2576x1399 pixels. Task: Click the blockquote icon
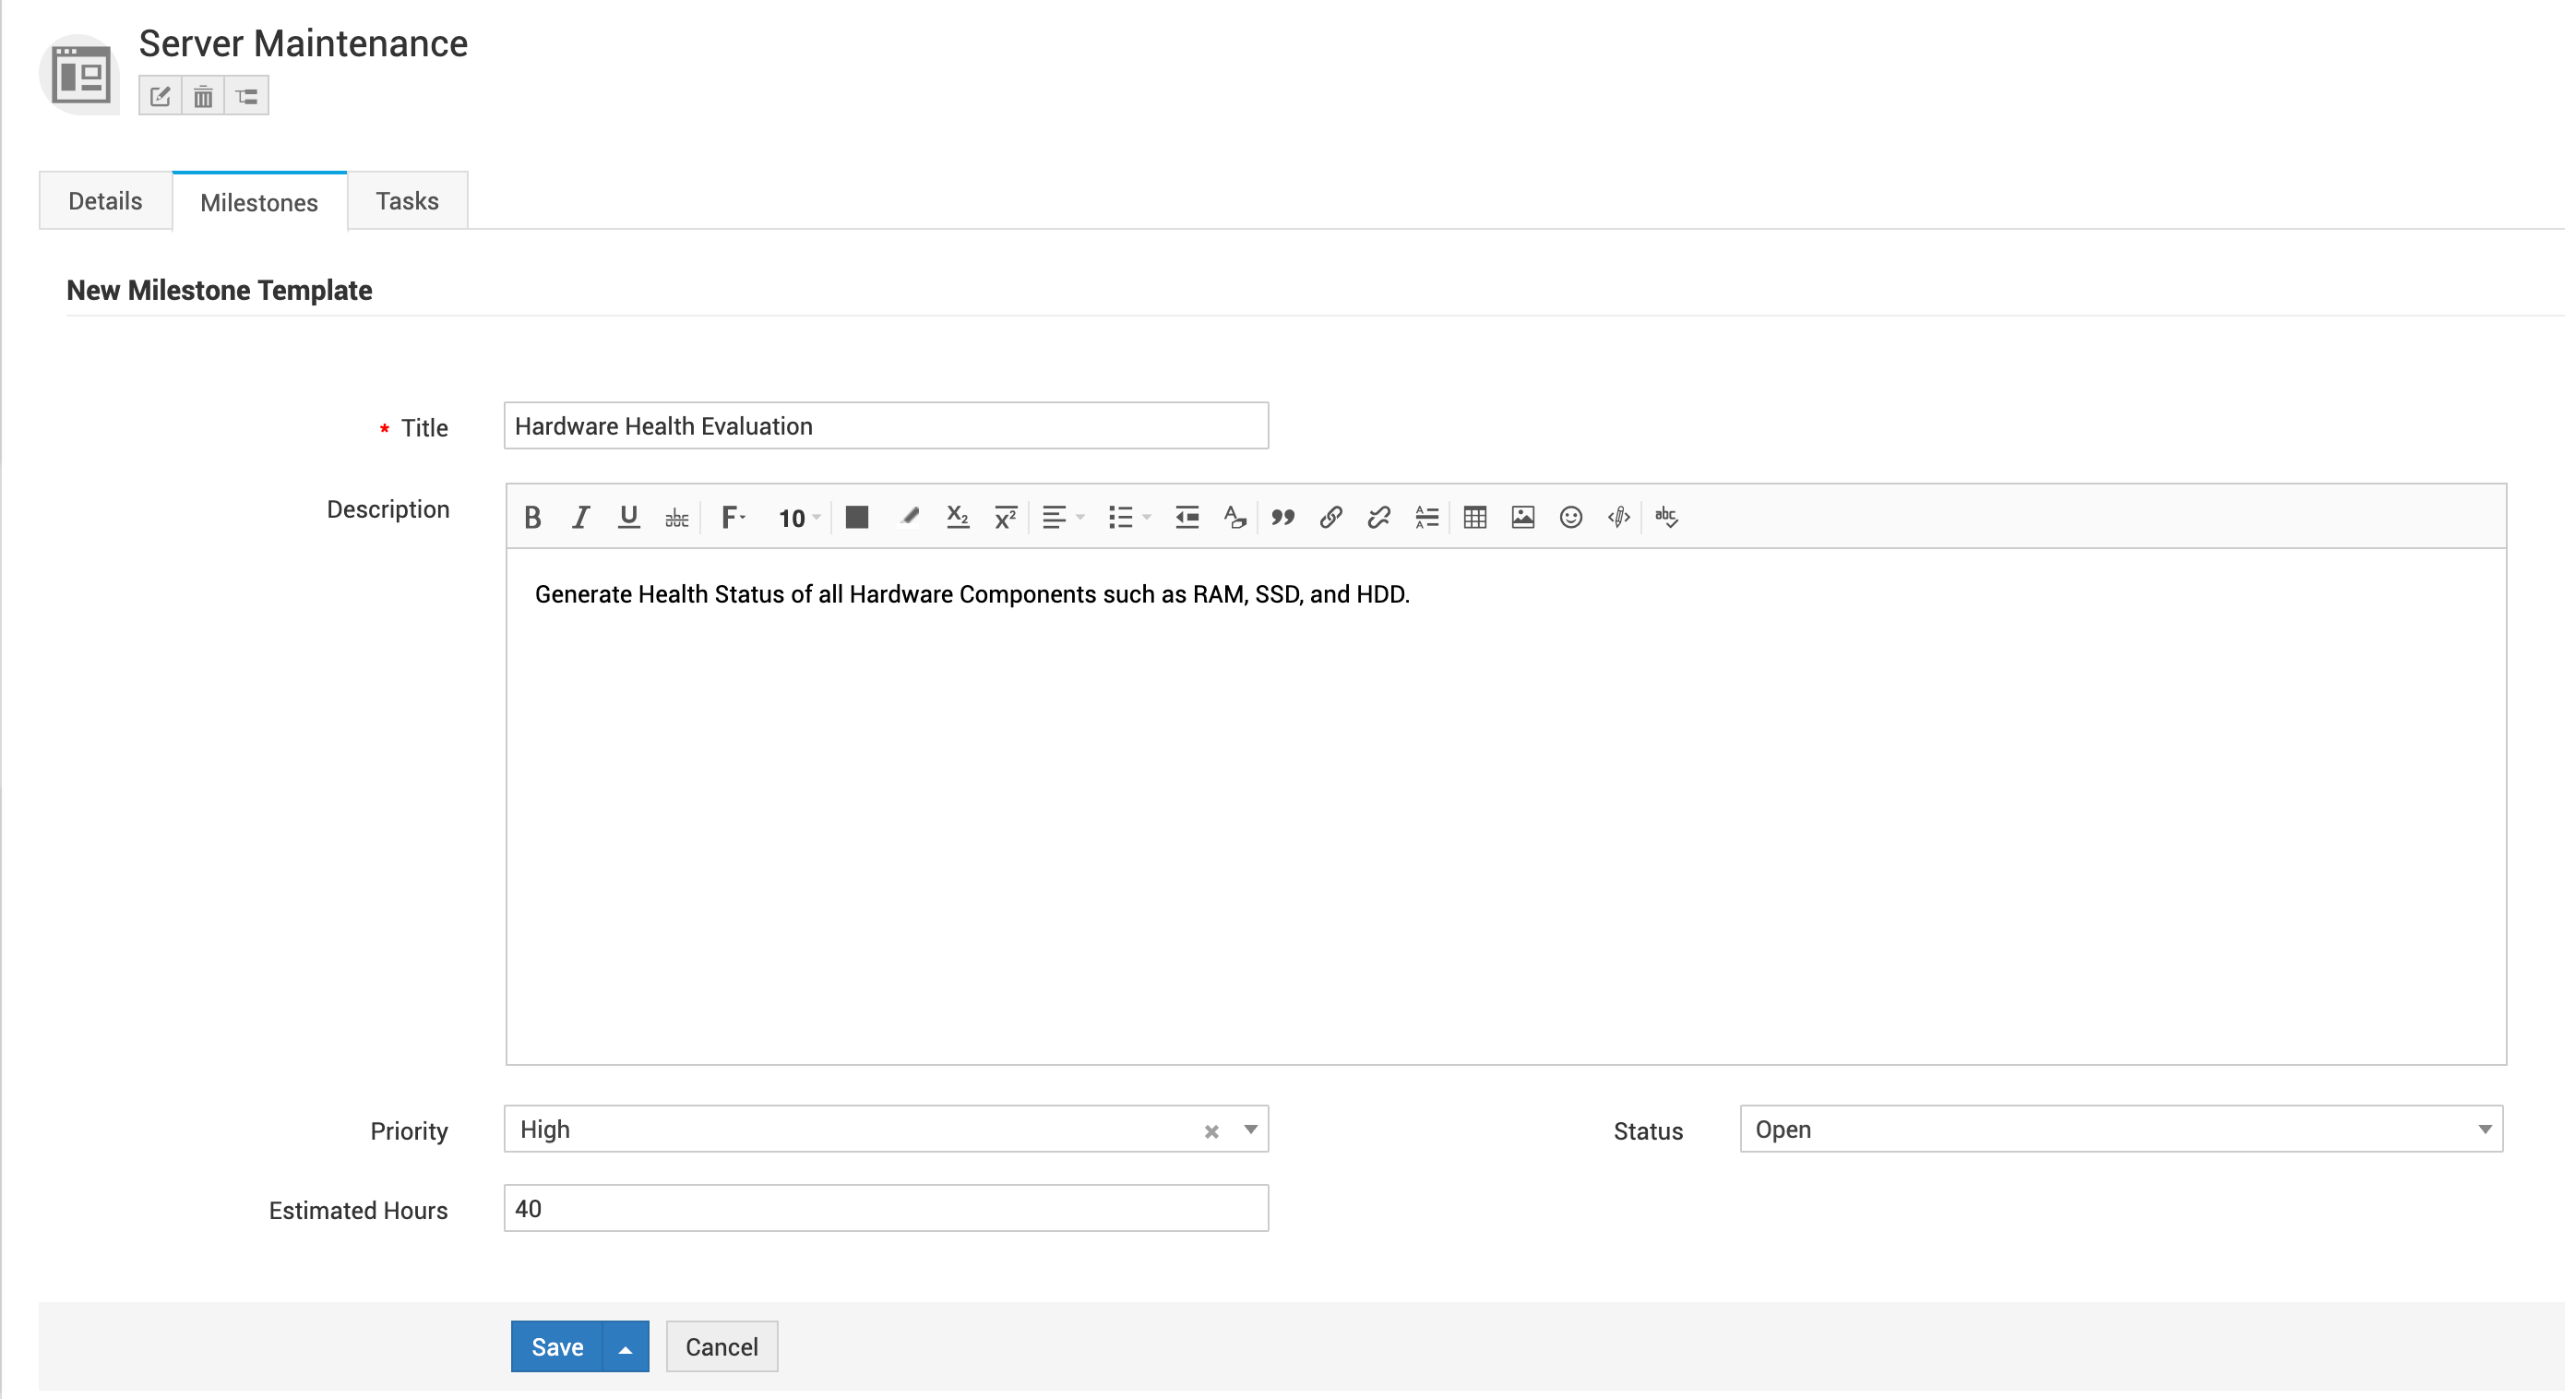click(x=1282, y=517)
